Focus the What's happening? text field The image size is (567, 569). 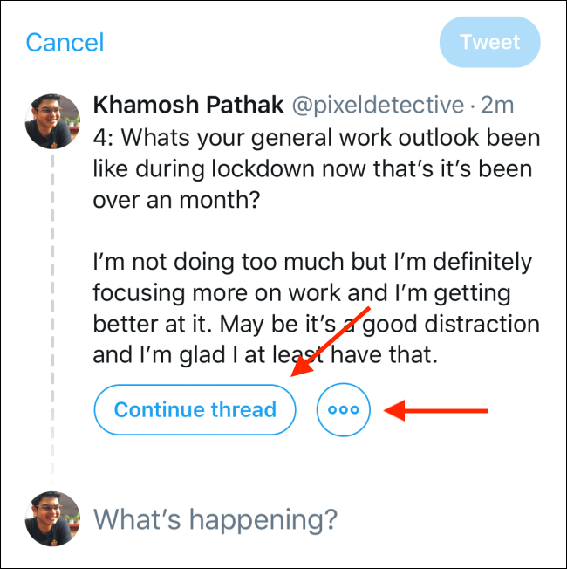(215, 519)
